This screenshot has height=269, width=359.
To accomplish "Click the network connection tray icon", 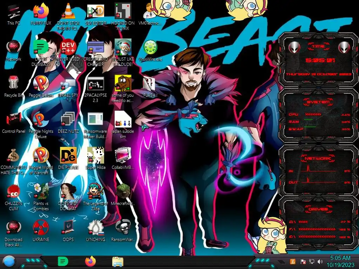I will click(312, 261).
